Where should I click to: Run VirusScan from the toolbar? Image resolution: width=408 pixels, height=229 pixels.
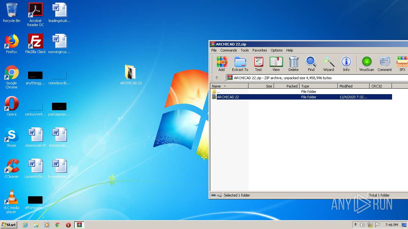pos(367,64)
